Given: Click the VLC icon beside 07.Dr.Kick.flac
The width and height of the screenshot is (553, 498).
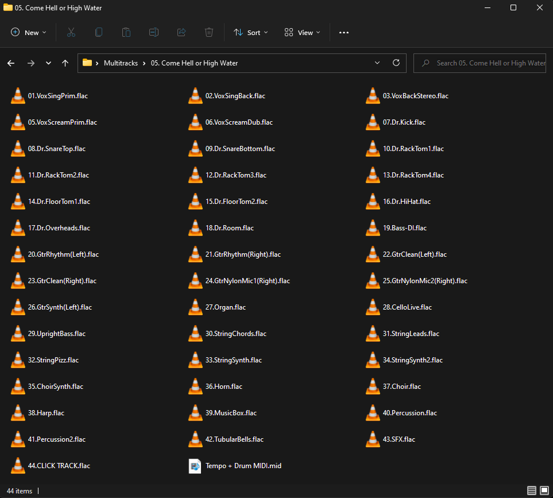Looking at the screenshot, I should tap(373, 122).
